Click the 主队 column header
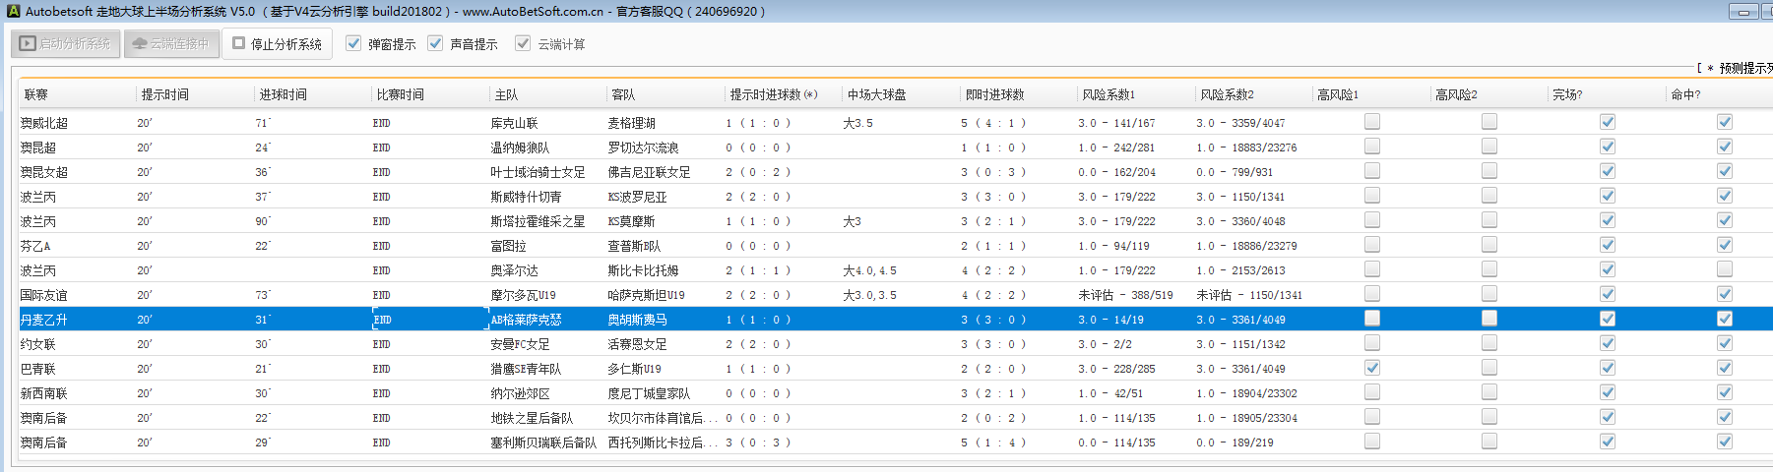This screenshot has width=1773, height=472. [x=506, y=94]
